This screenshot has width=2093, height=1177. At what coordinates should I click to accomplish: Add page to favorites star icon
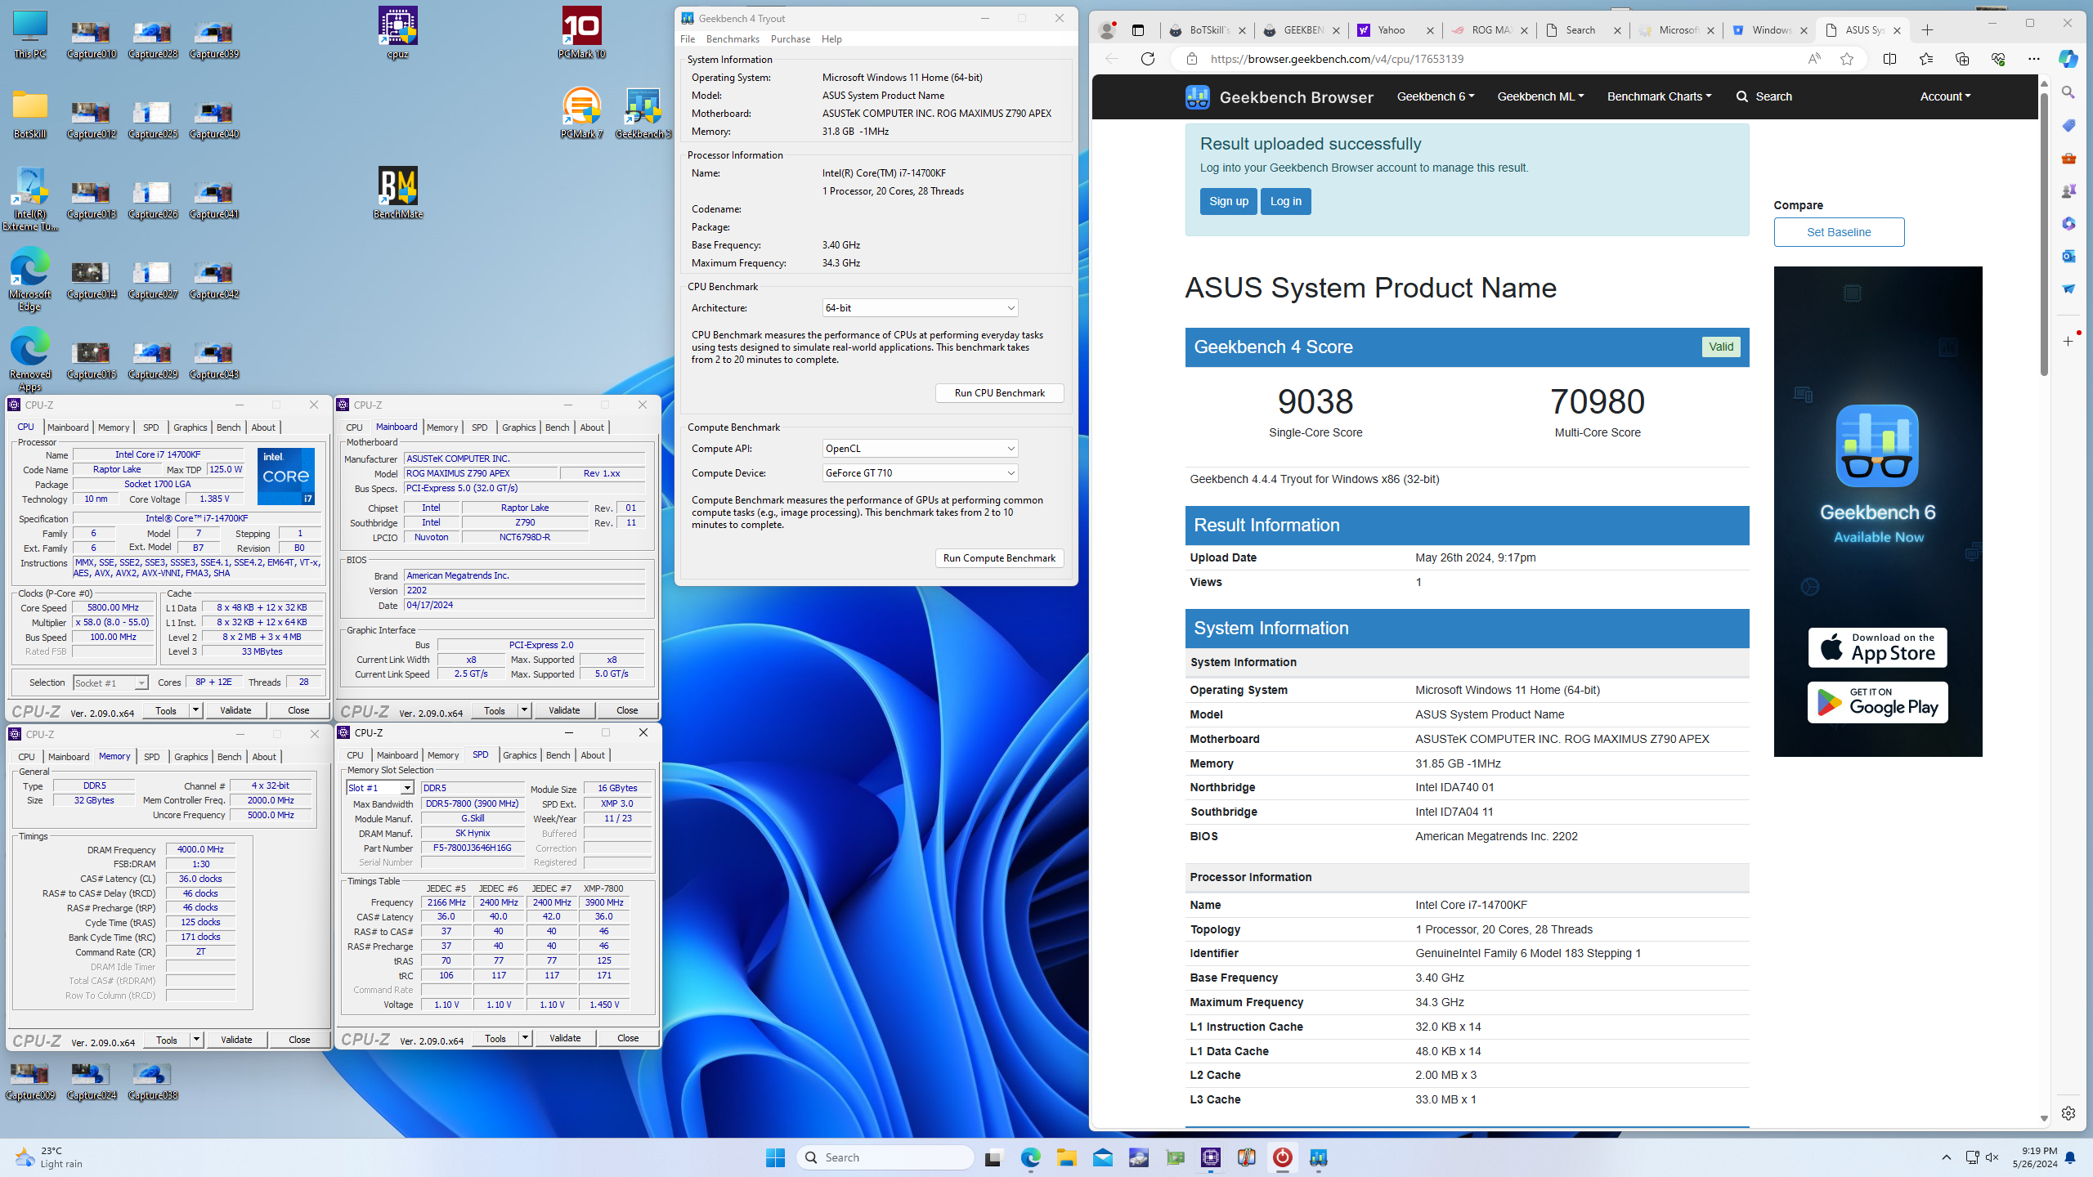click(x=1847, y=59)
